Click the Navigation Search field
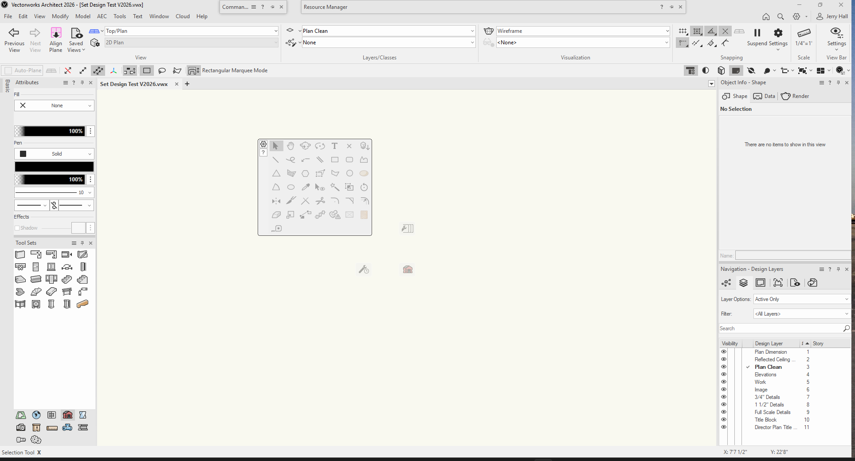The image size is (855, 461). tap(780, 328)
